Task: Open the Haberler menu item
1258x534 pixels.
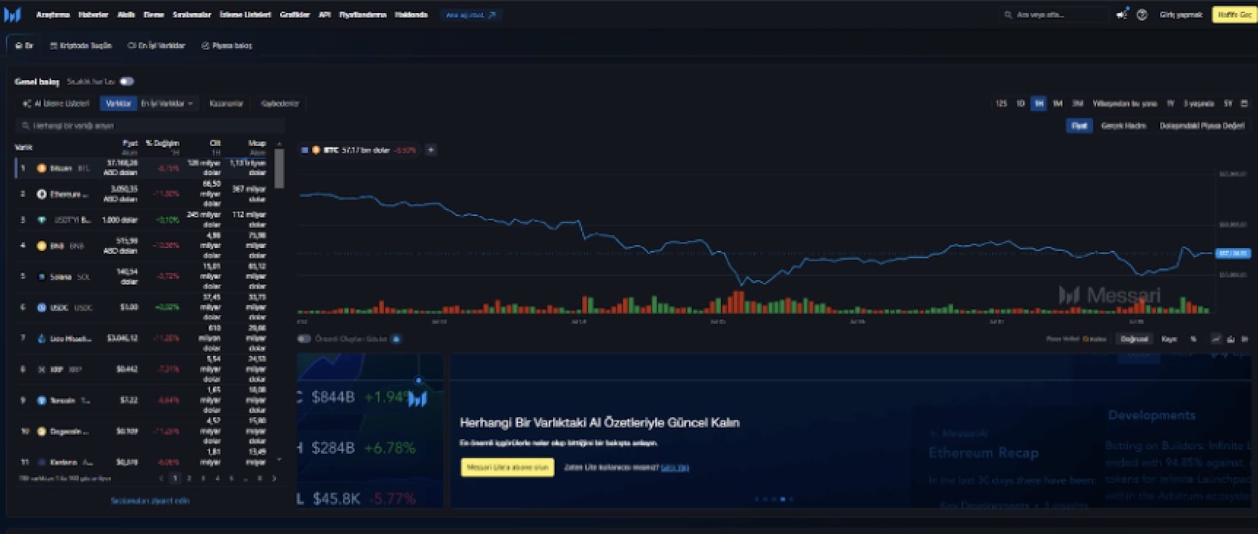Action: click(x=93, y=15)
